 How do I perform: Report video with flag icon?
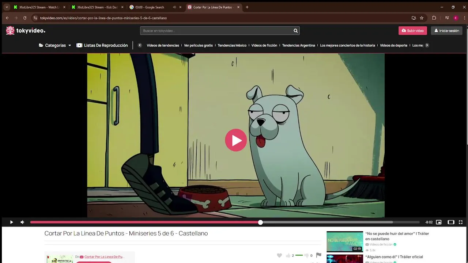point(318,255)
